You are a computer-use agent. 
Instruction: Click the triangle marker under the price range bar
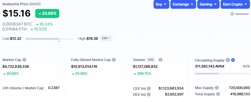click(x=59, y=41)
